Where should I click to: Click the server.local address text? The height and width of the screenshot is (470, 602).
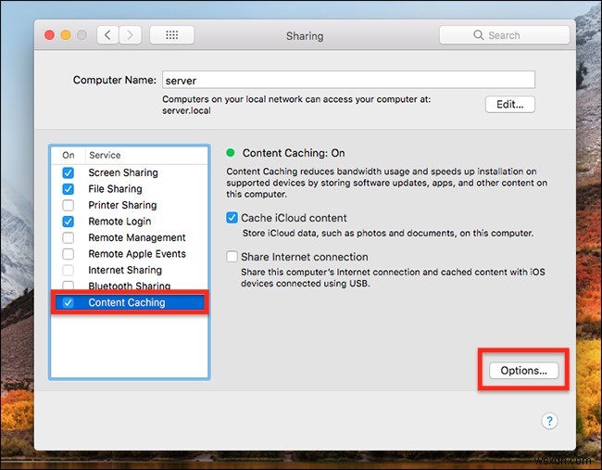click(x=186, y=110)
